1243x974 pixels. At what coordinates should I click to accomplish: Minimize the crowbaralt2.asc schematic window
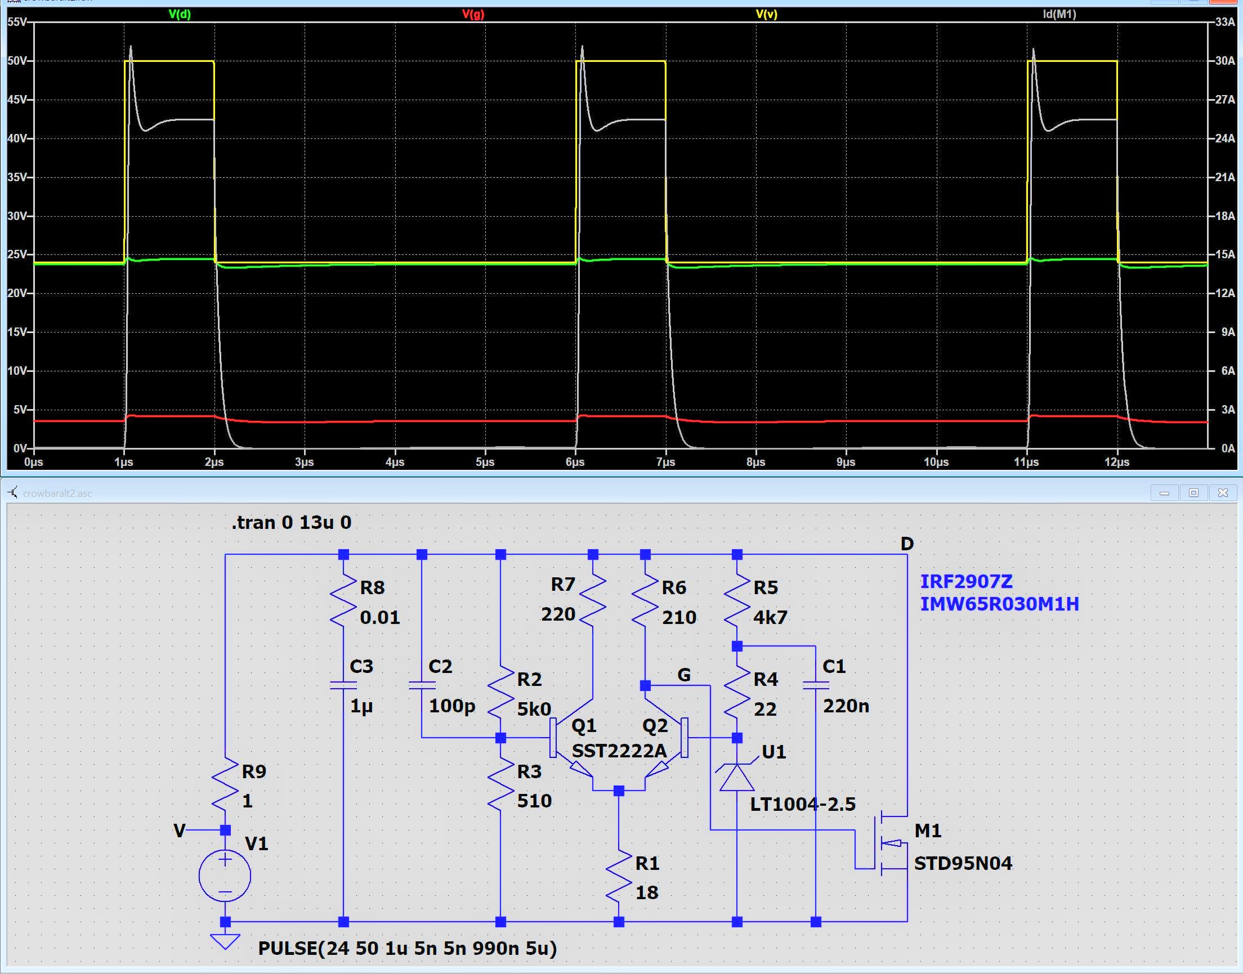pos(1164,493)
